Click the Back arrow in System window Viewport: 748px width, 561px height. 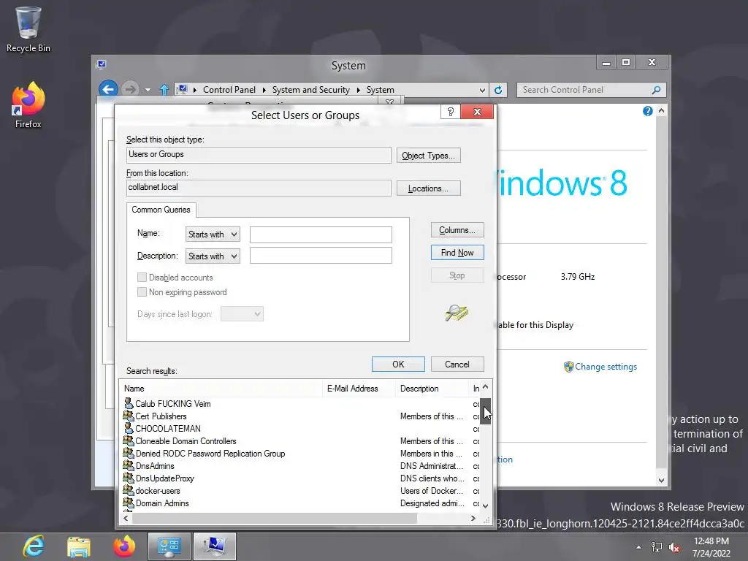coord(108,89)
